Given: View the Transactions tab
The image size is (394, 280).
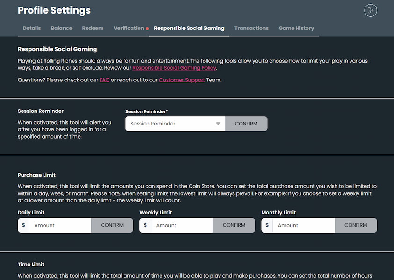Looking at the screenshot, I should pos(251,28).
